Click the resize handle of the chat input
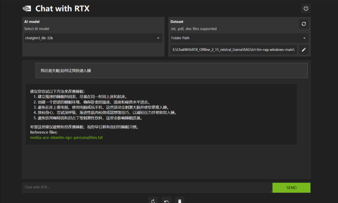This screenshot has width=338, height=203. point(271,191)
